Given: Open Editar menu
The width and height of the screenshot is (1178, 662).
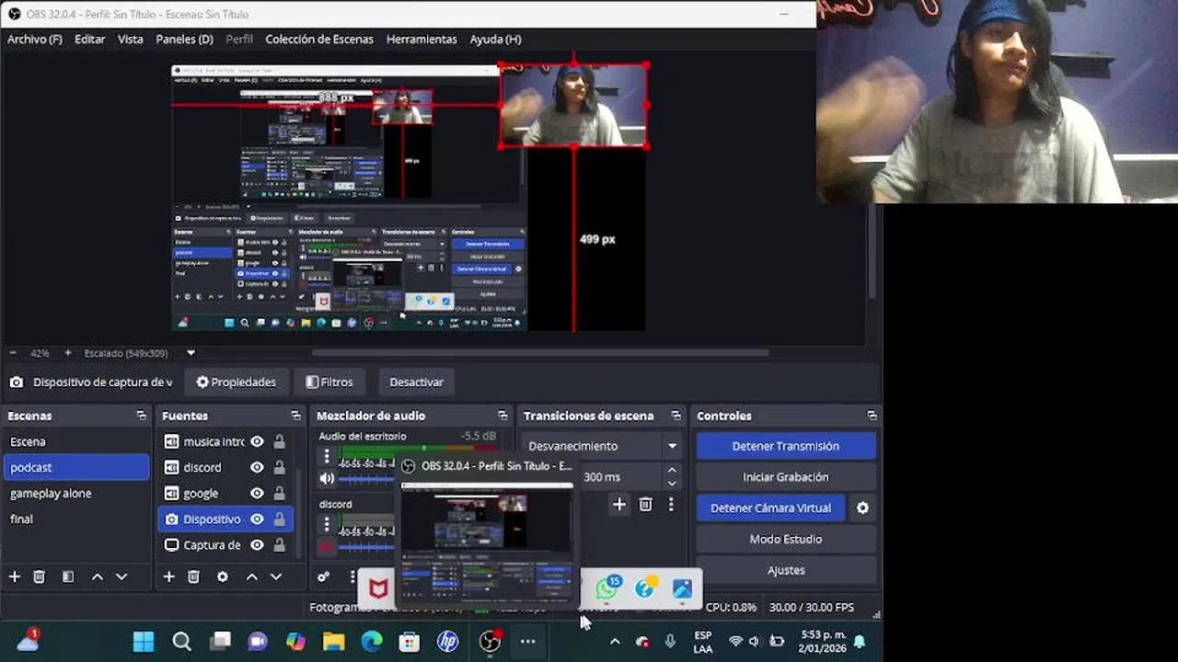Looking at the screenshot, I should pyautogui.click(x=90, y=39).
